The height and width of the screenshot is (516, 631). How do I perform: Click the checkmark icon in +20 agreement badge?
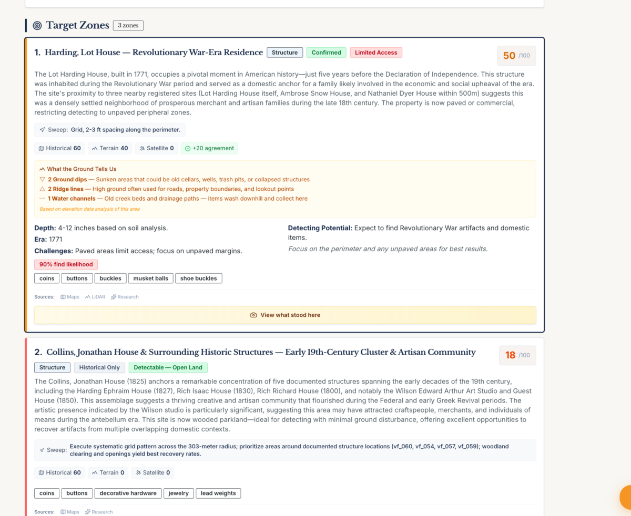tap(188, 148)
